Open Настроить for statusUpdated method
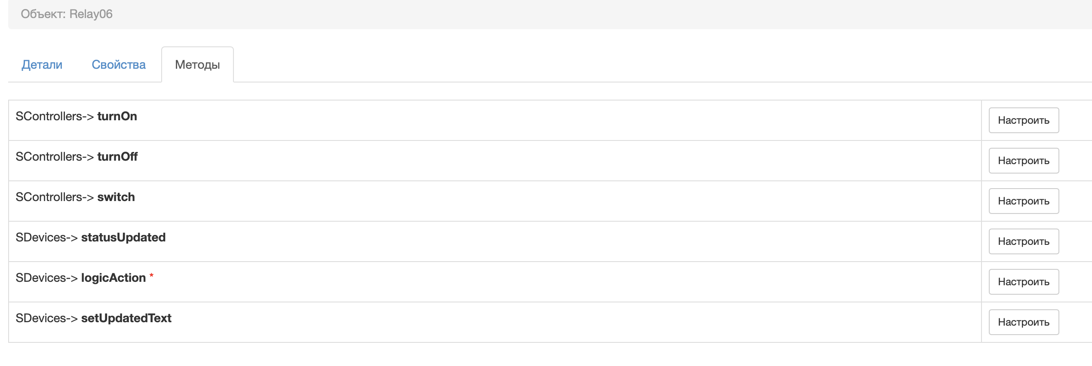 (x=1023, y=241)
